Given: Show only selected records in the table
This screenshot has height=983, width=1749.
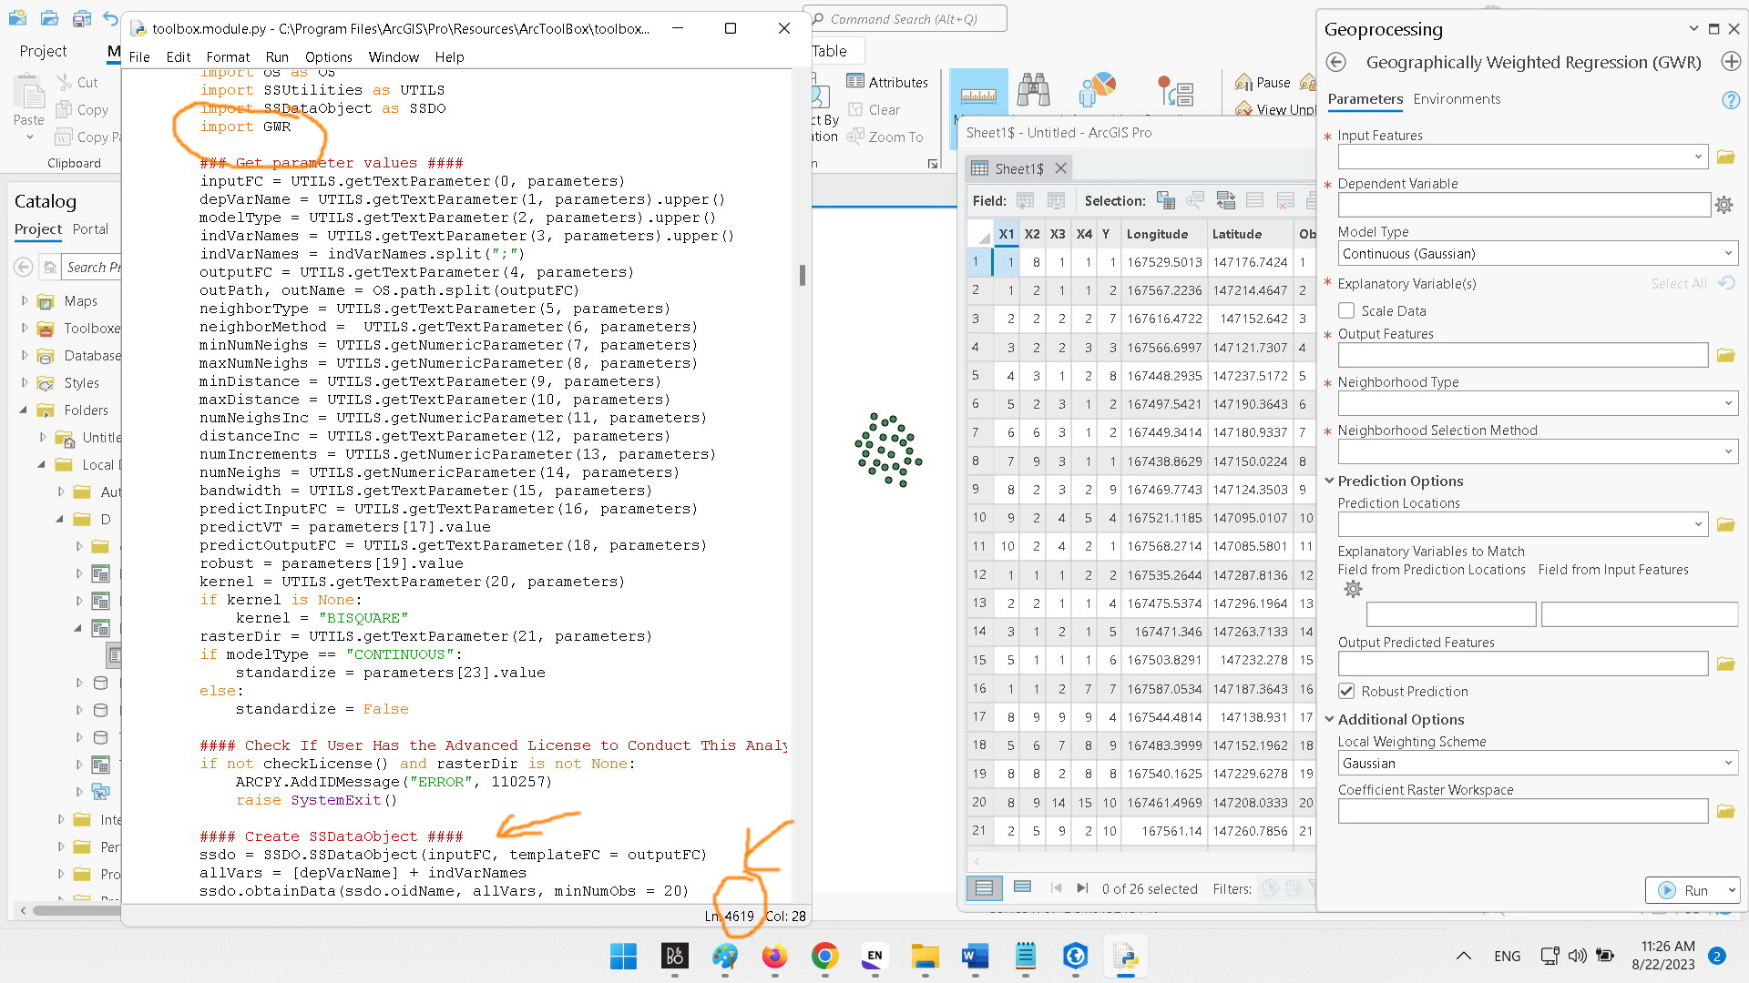Looking at the screenshot, I should [x=1022, y=887].
